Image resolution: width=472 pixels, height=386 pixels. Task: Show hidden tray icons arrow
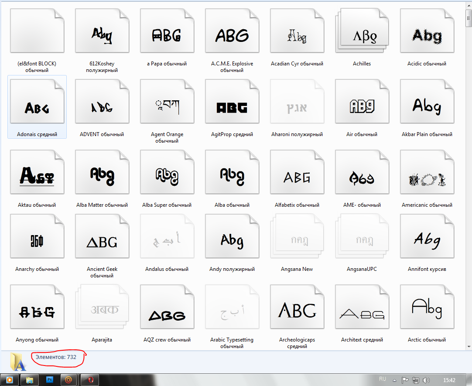pyautogui.click(x=394, y=380)
